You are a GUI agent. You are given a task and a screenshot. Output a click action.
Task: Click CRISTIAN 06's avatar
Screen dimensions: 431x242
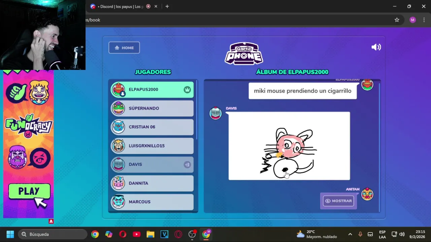[118, 127]
